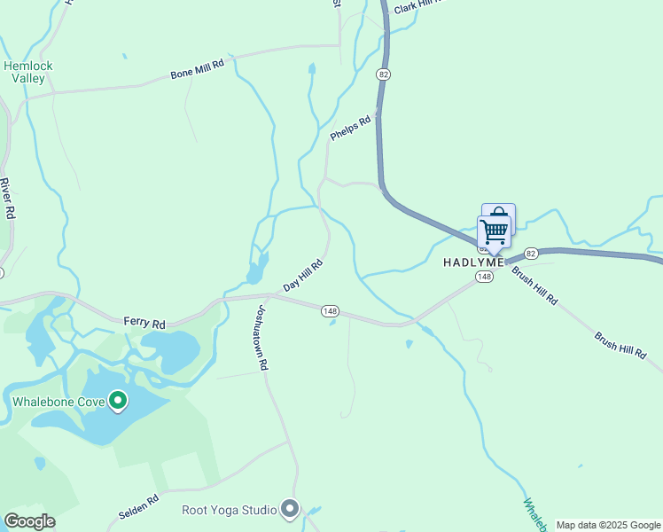Viewport: 663px width, 532px height.
Task: Click route 148 shield below Hadlyme
Action: [484, 277]
